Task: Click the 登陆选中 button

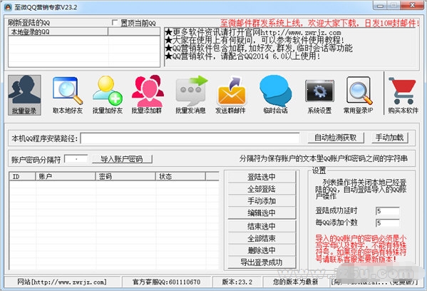Action: pyautogui.click(x=262, y=177)
